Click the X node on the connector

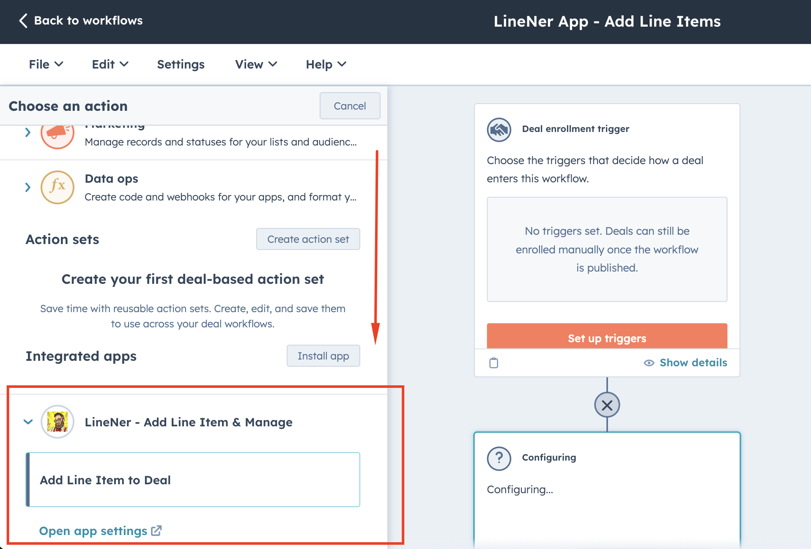click(607, 405)
